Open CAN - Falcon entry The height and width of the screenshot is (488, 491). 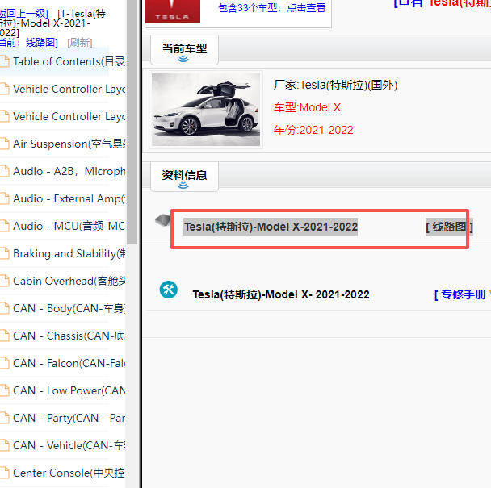pyautogui.click(x=69, y=363)
